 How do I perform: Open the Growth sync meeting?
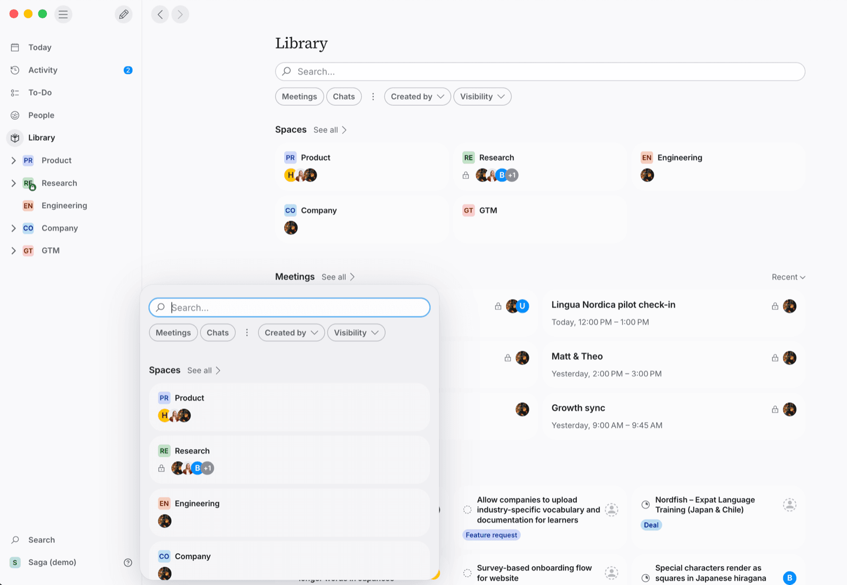(x=674, y=416)
